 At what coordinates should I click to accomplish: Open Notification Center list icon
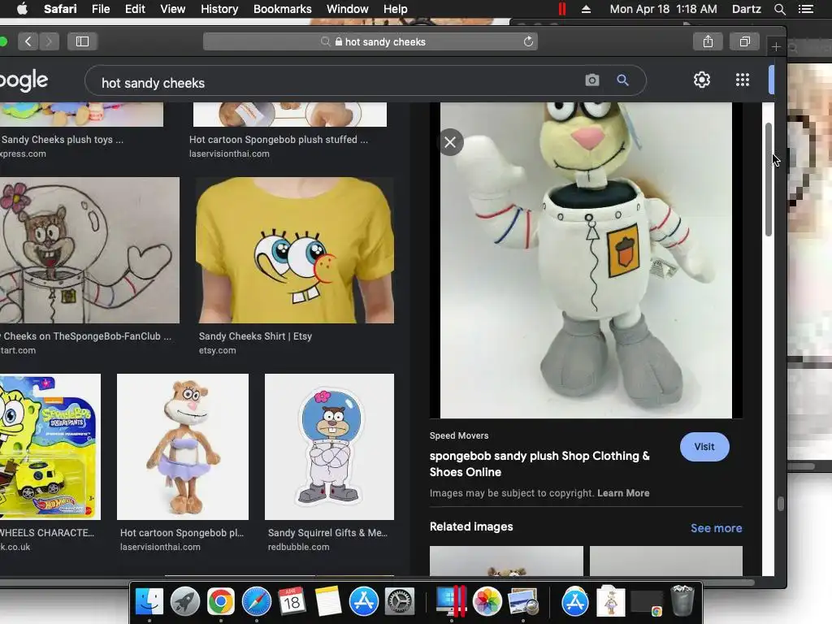(805, 9)
